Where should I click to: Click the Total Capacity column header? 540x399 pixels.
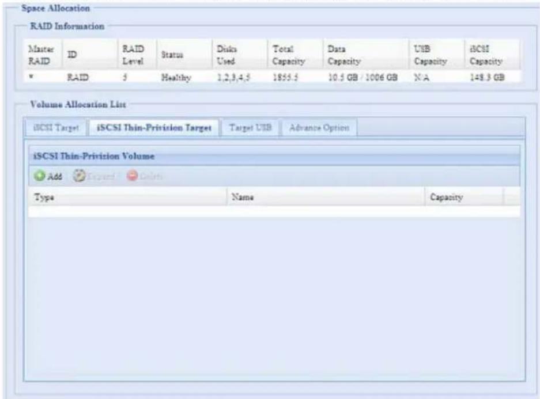(296, 55)
